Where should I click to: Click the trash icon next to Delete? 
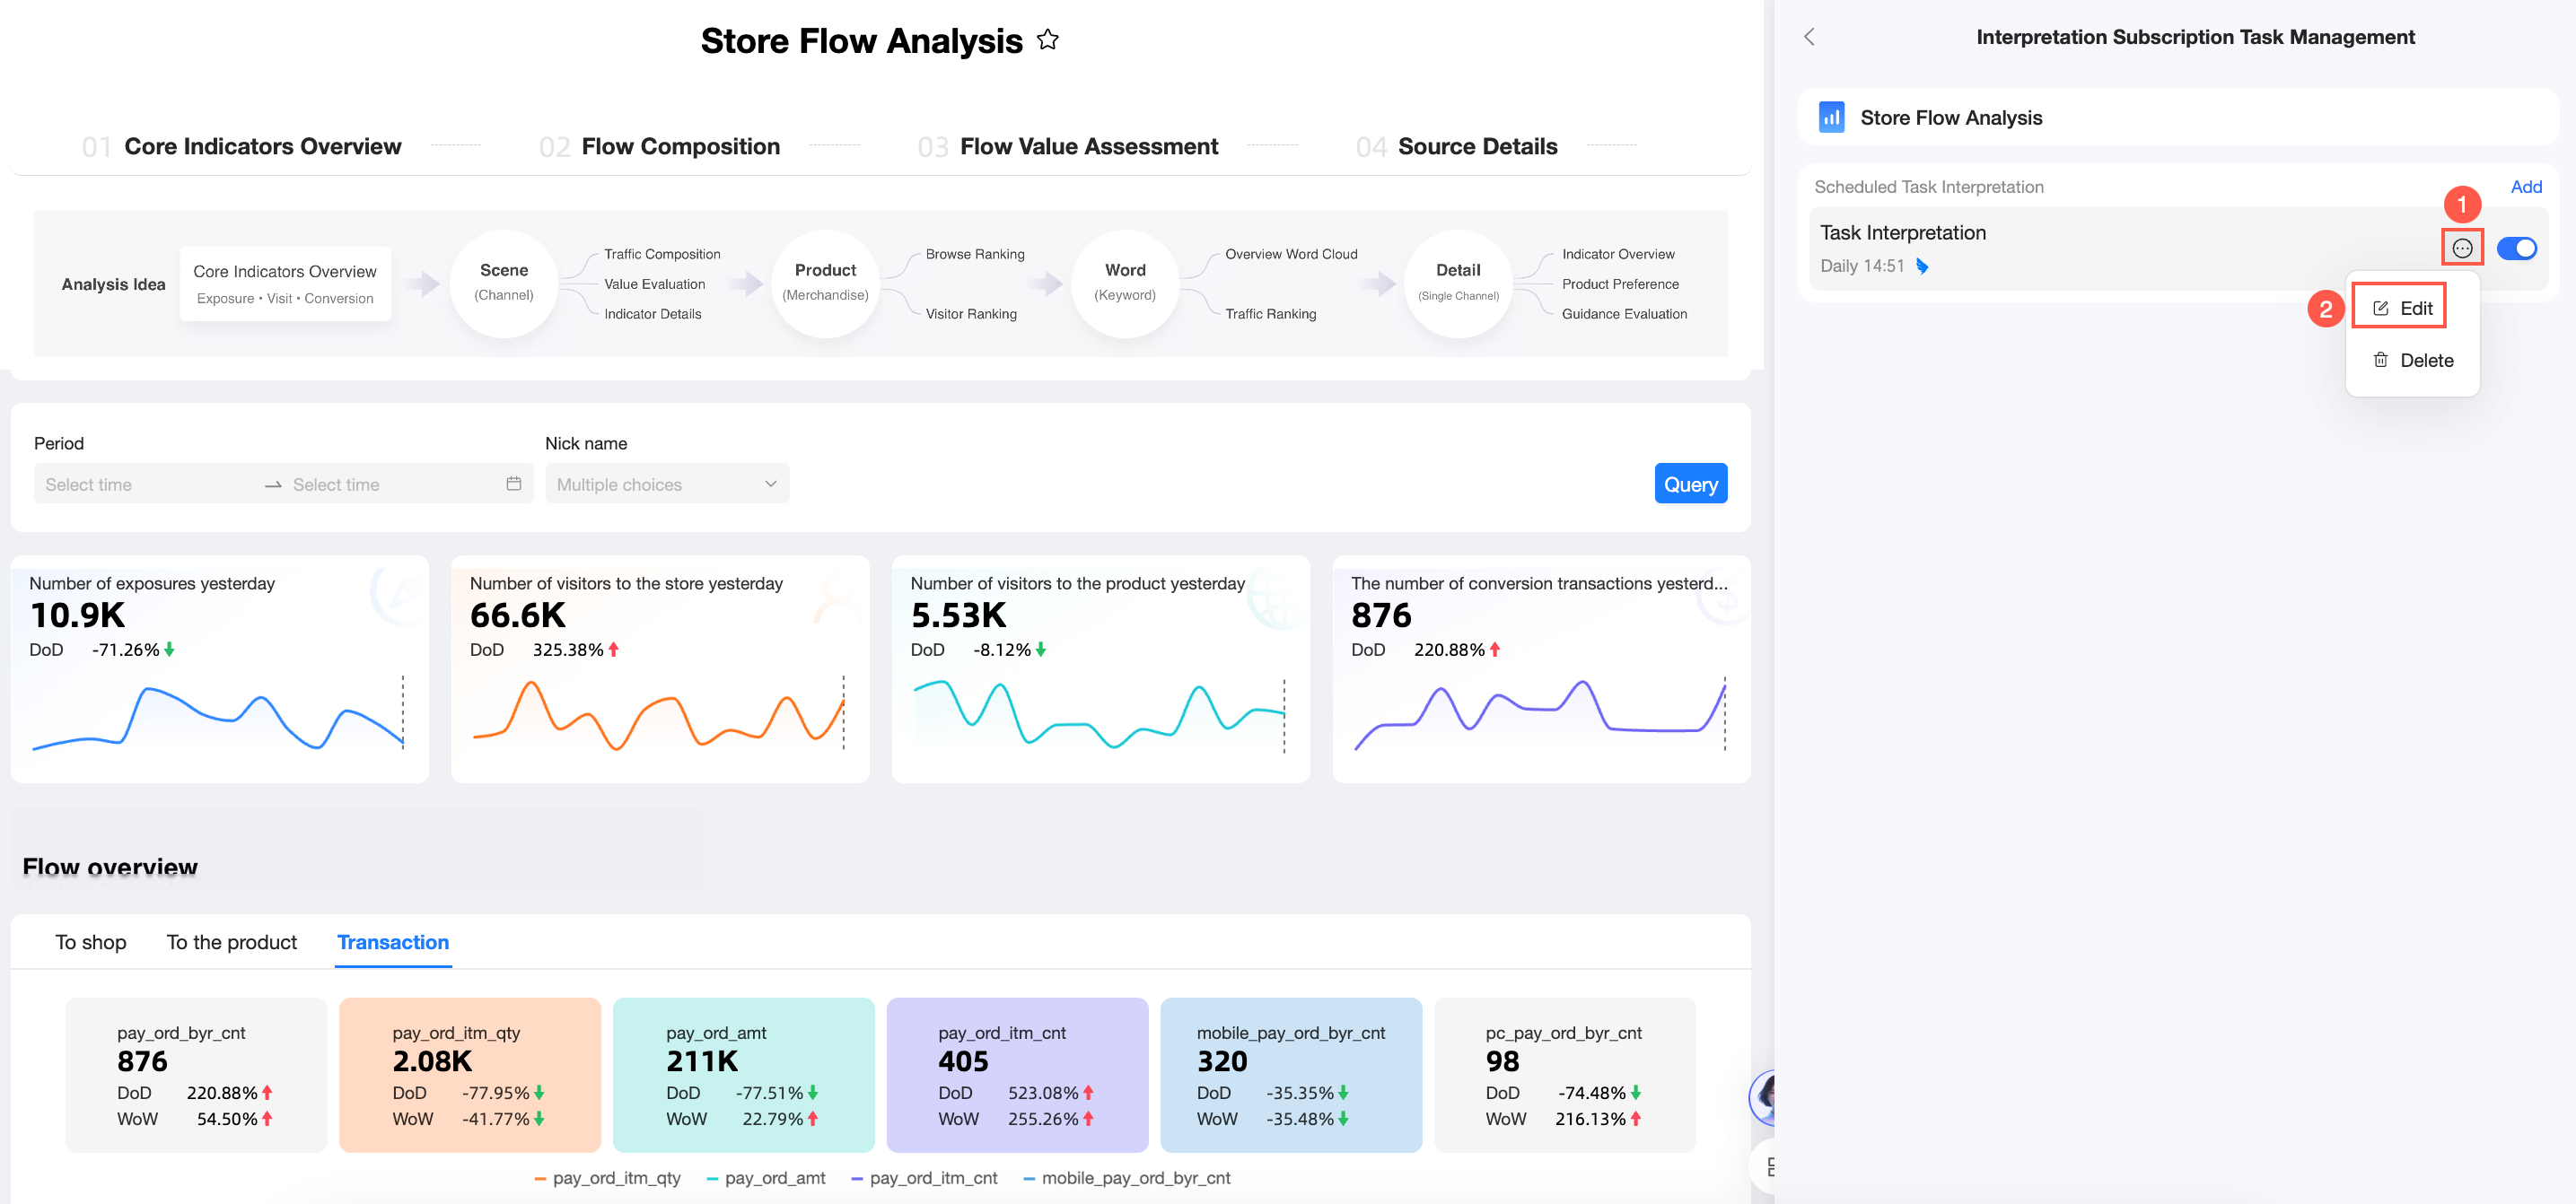(2380, 360)
